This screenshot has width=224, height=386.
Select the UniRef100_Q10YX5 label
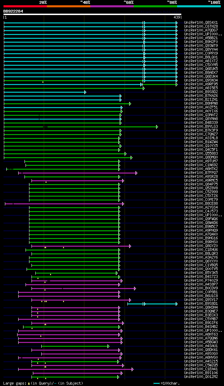(x=201, y=146)
